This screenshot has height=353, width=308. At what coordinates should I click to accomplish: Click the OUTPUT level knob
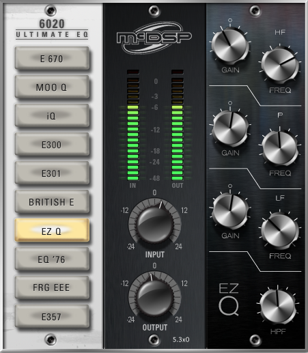155,298
